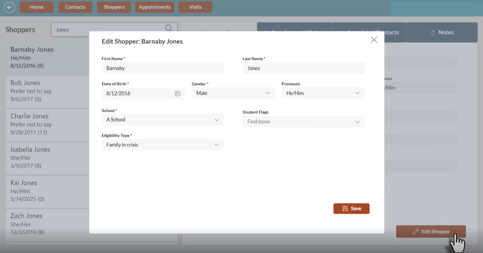Click the Edit Shopper button
Viewport: 483px width, 253px height.
click(x=431, y=231)
